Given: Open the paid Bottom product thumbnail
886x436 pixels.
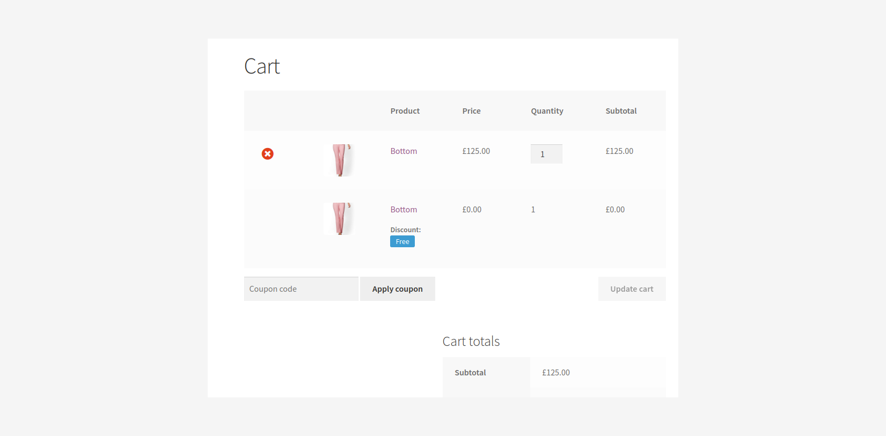Looking at the screenshot, I should tap(339, 160).
